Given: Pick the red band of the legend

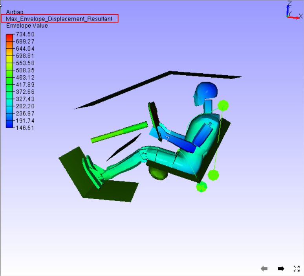Looking at the screenshot, I should tap(9, 38).
